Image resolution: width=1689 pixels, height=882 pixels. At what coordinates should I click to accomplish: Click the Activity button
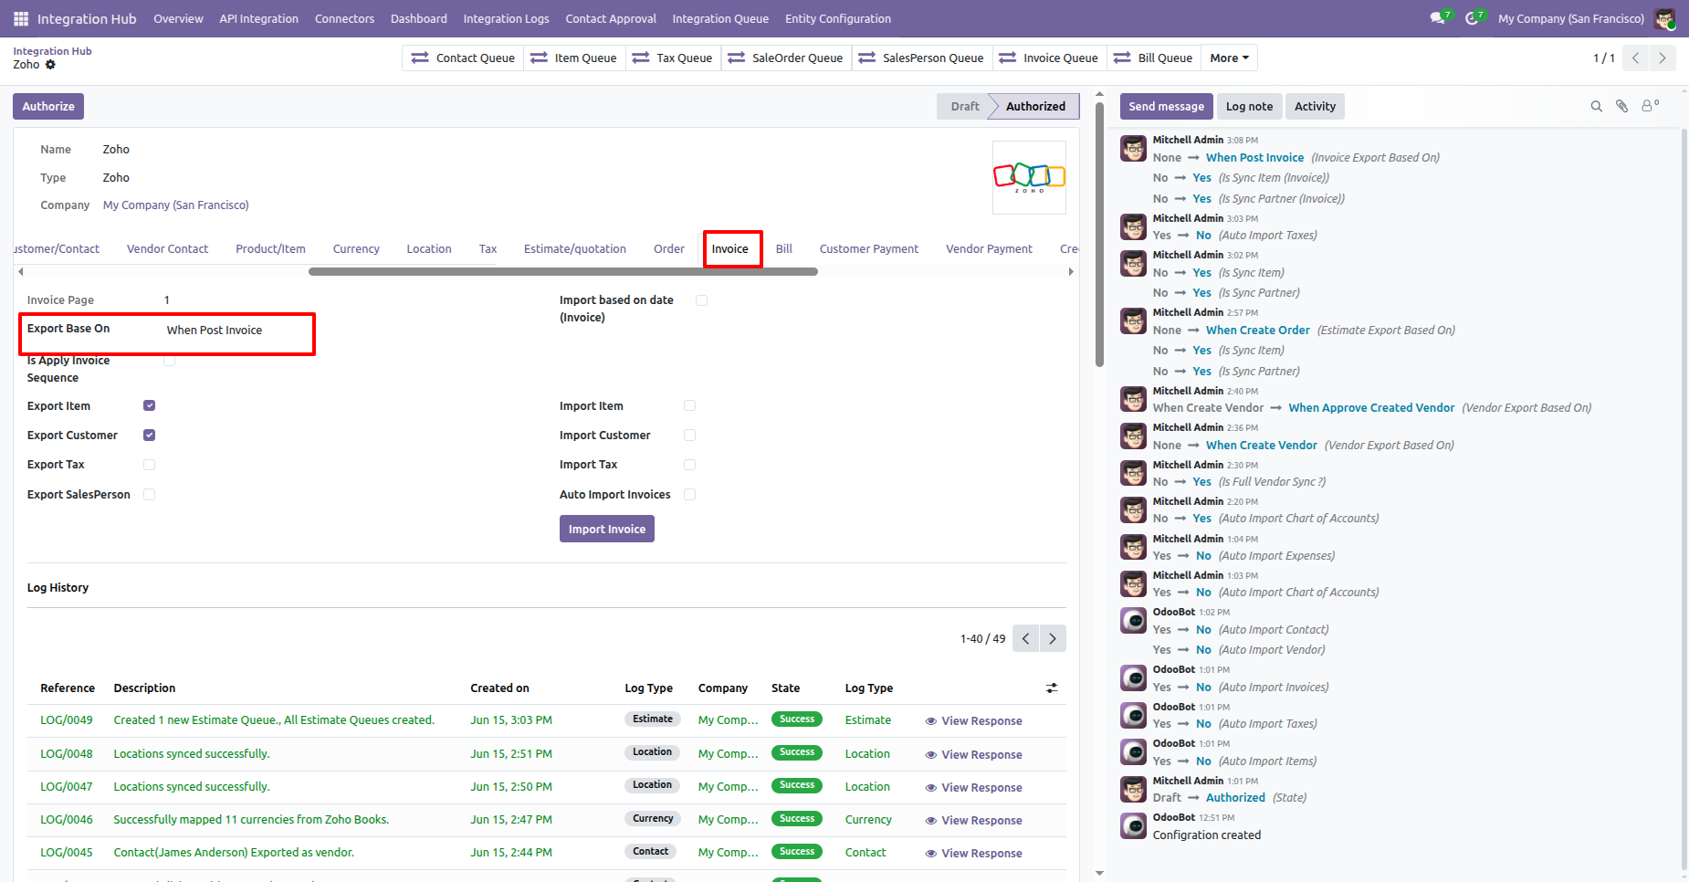(x=1315, y=107)
